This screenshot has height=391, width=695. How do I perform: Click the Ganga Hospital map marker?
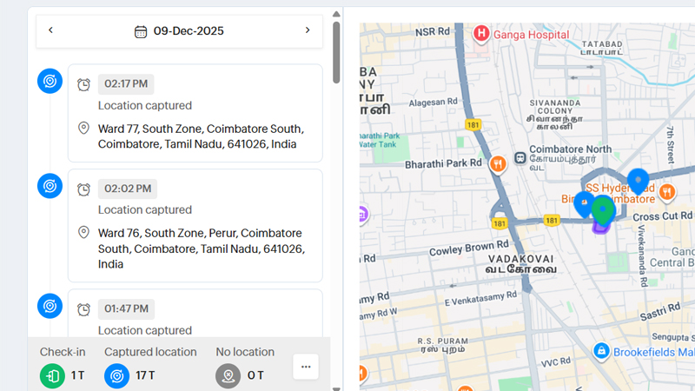point(481,34)
